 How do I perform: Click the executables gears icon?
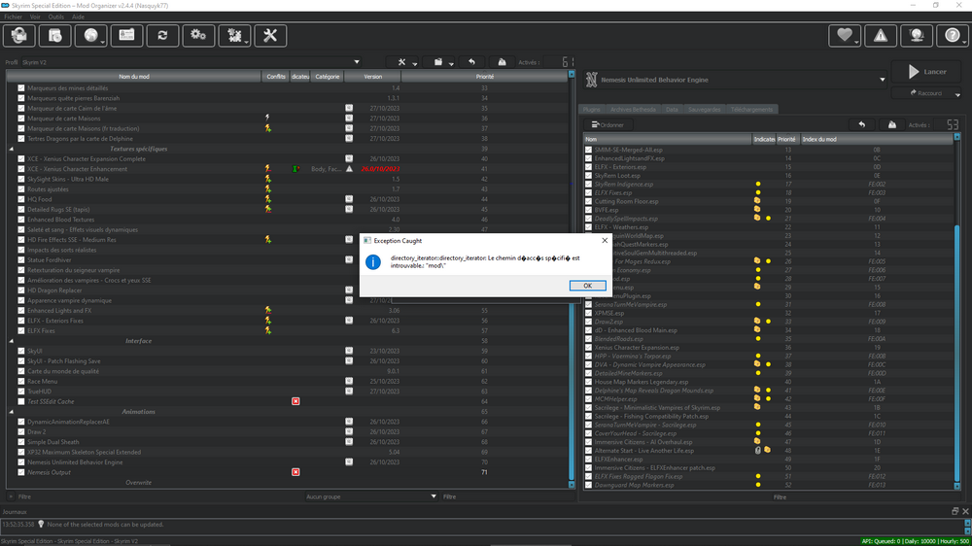(198, 36)
